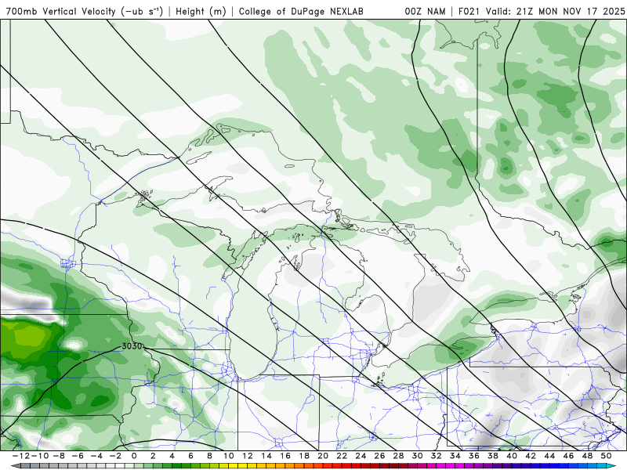The width and height of the screenshot is (627, 470).
Task: Click the -8 value on color scale
Action: [59, 456]
